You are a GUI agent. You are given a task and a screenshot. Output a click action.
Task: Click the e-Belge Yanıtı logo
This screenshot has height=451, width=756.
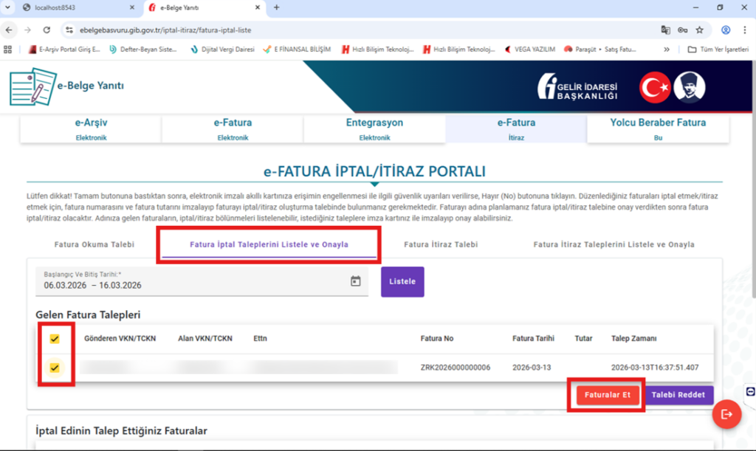[67, 86]
